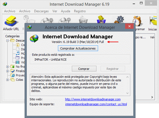
Task: Click the IDM logo in main title bar
Action: click(x=5, y=4)
